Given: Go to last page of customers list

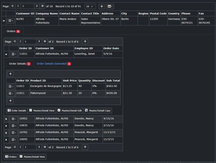Looking at the screenshot, I should 42,6.
